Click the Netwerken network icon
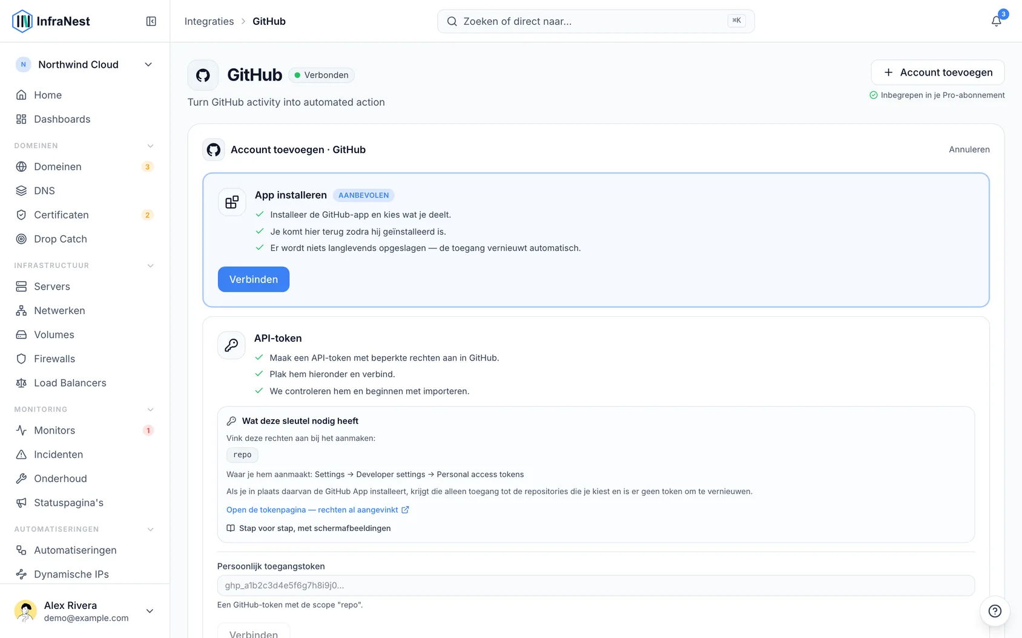Screen dimensions: 1022x638 21,310
